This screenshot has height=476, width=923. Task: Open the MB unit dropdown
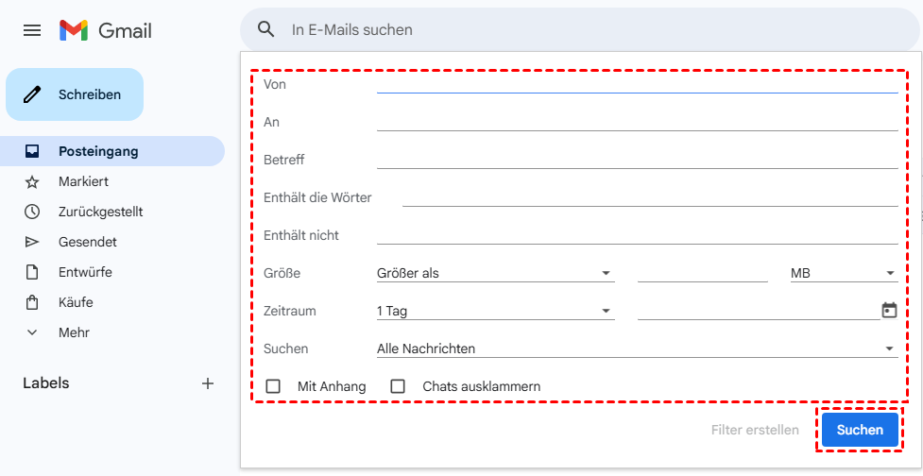coord(843,273)
